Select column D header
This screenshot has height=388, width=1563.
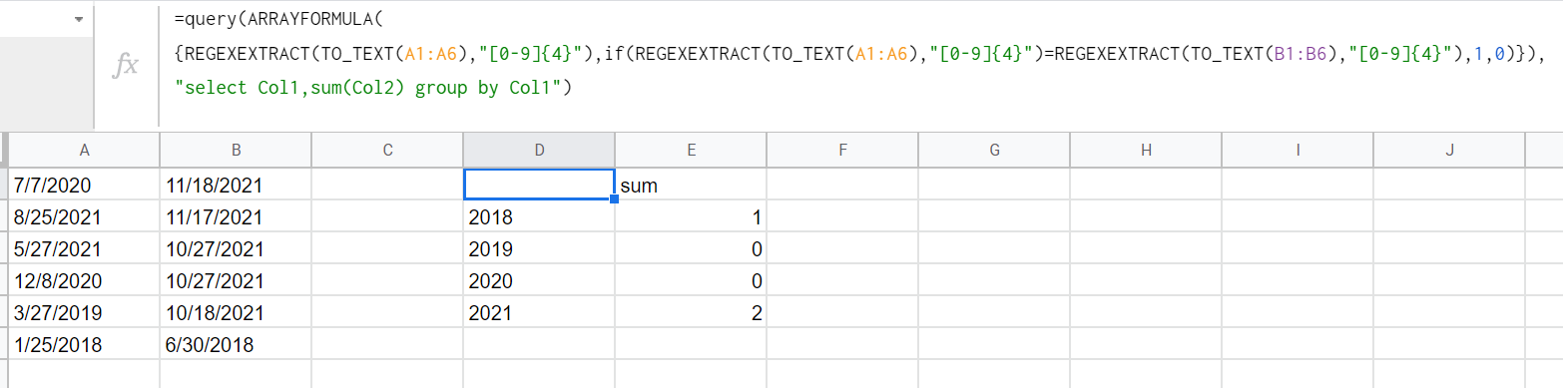(x=539, y=151)
